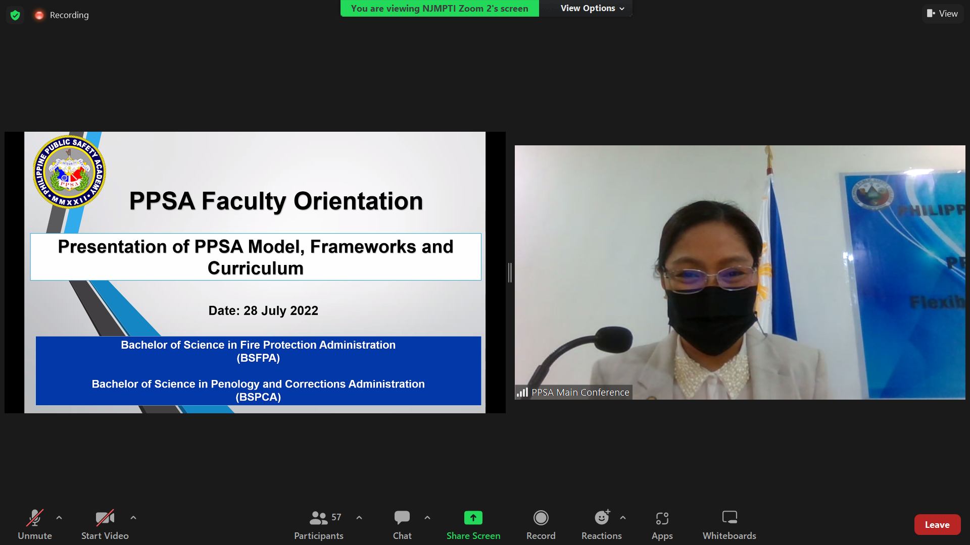The image size is (970, 545).
Task: Leave the meeting
Action: pos(937,525)
